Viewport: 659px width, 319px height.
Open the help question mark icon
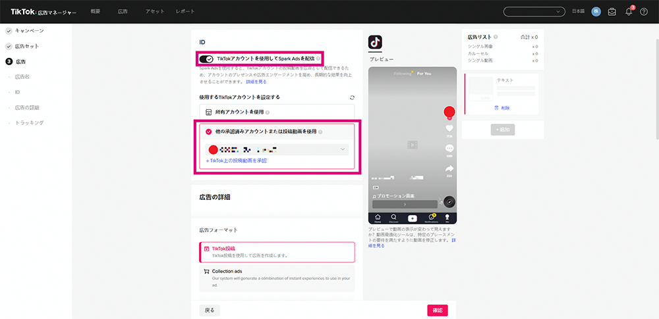point(643,12)
